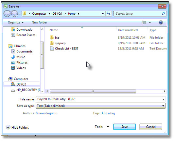
Task: Click the Documents library icon
Action: pos(13,51)
